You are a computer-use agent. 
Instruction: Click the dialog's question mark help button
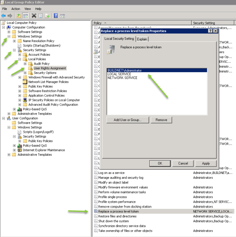click(210, 31)
